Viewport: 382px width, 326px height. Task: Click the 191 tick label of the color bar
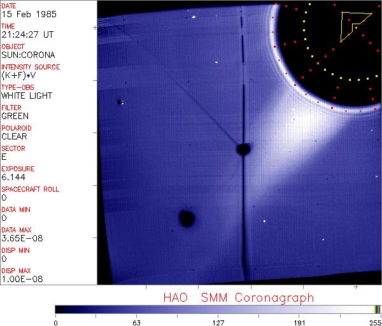click(x=299, y=323)
